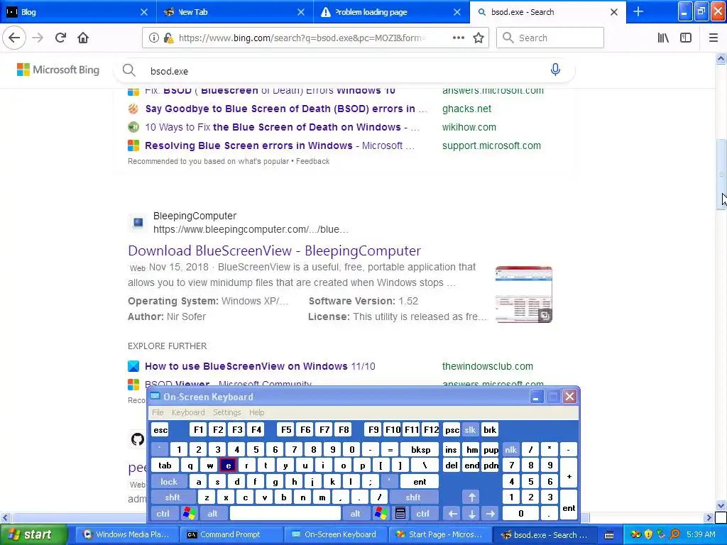The height and width of the screenshot is (545, 727).
Task: Click the keyboard icon in the taskbar
Action: [609, 535]
